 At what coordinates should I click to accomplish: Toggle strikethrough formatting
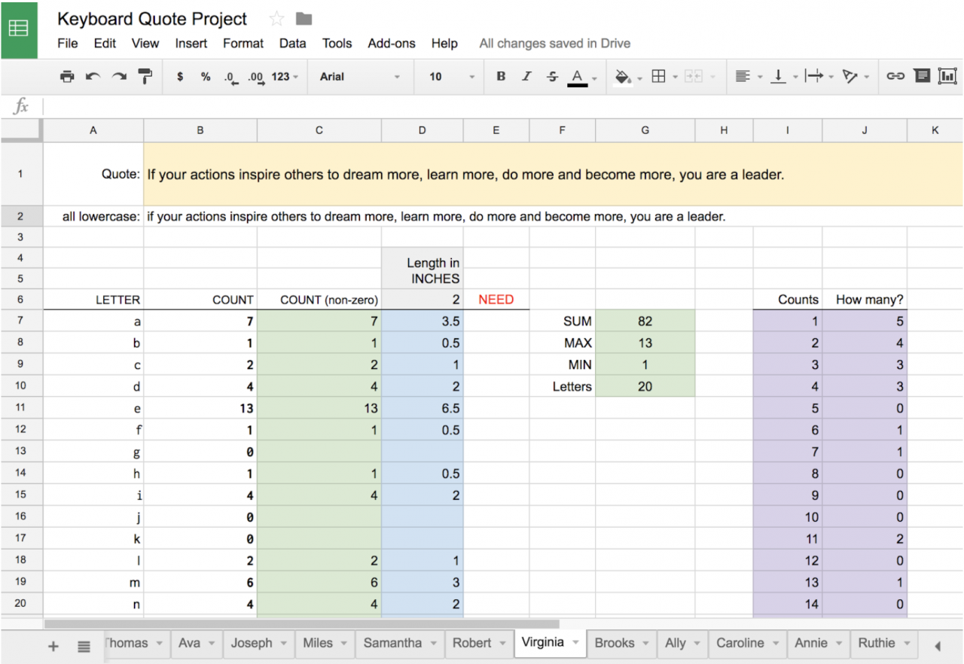tap(552, 76)
